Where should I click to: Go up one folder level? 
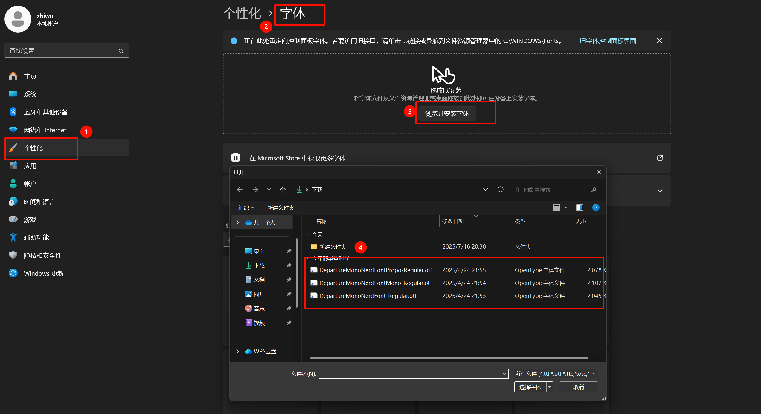pyautogui.click(x=283, y=190)
